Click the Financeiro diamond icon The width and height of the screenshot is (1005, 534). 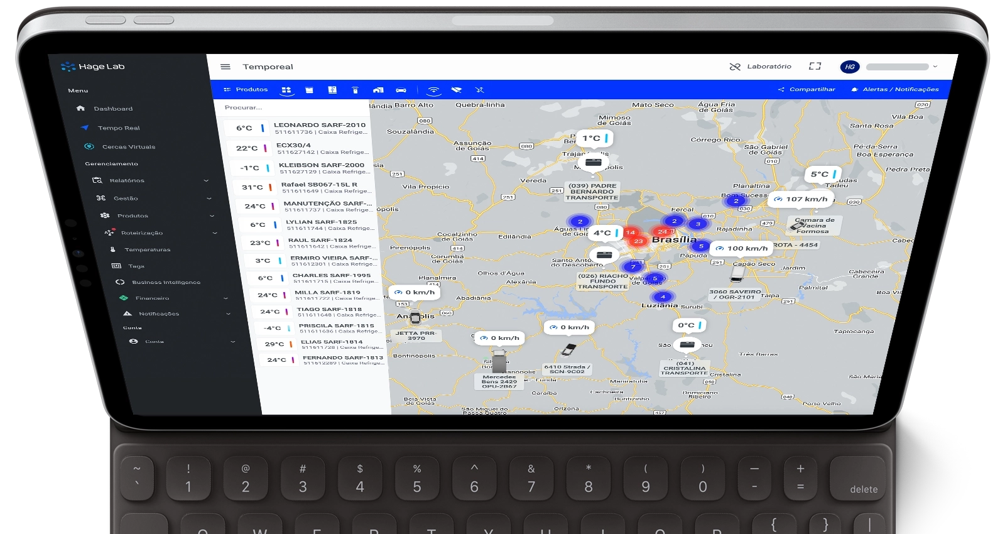124,298
